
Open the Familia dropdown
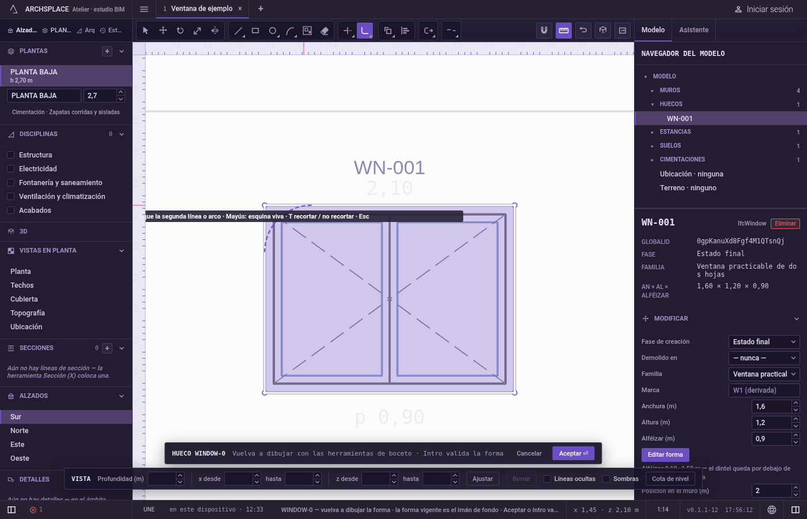point(764,374)
